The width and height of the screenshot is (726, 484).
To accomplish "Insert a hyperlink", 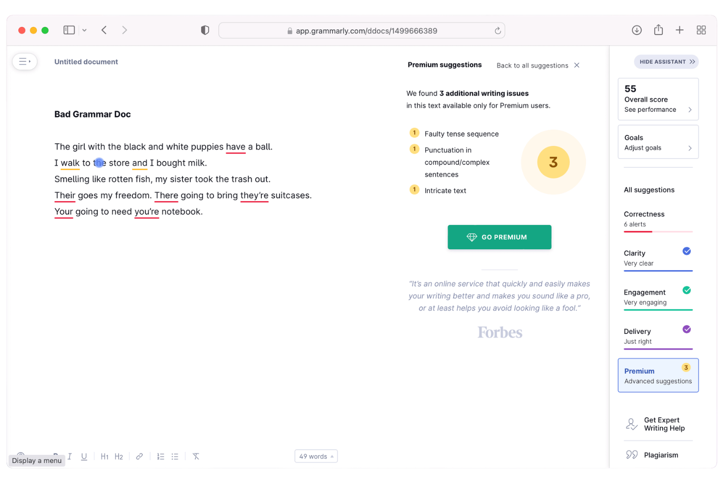I will pyautogui.click(x=139, y=456).
